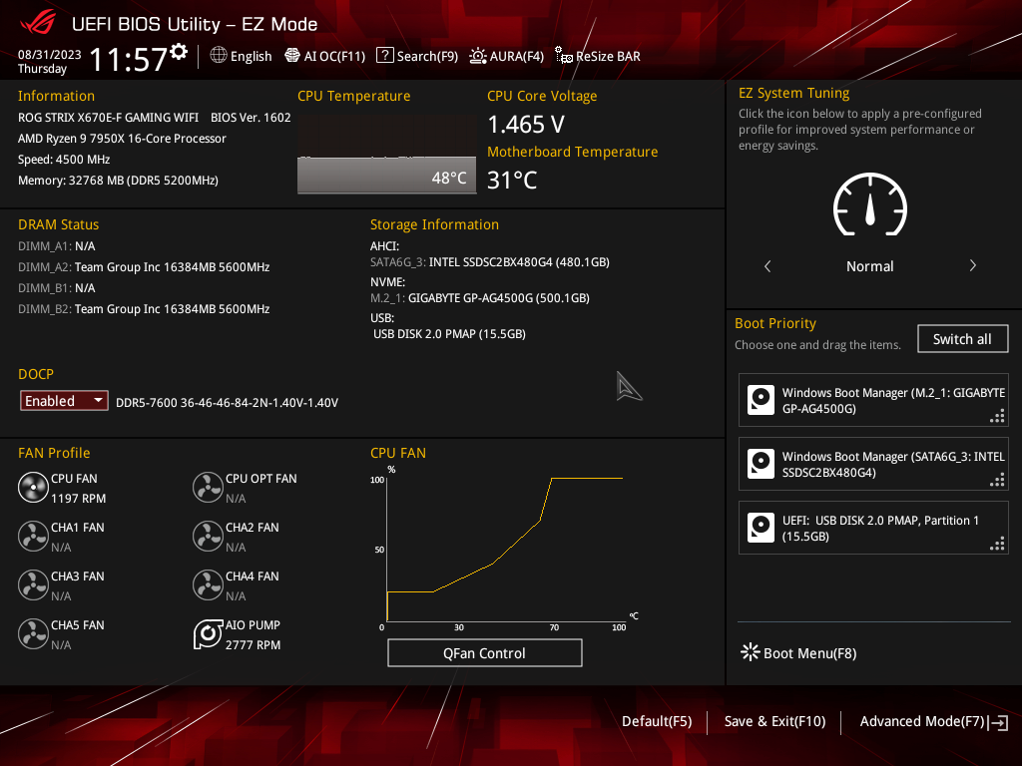Click the DIMM_A1 N/A row
Screen dimensions: 1022x766
57,246
